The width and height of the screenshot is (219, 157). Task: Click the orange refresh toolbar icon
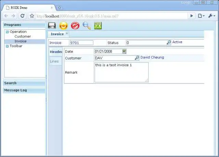63,26
